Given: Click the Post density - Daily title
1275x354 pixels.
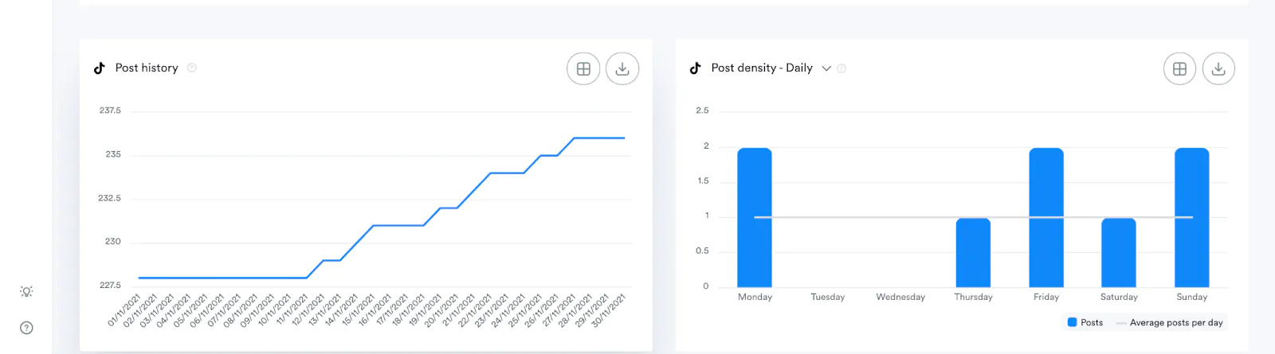Looking at the screenshot, I should click(x=762, y=68).
